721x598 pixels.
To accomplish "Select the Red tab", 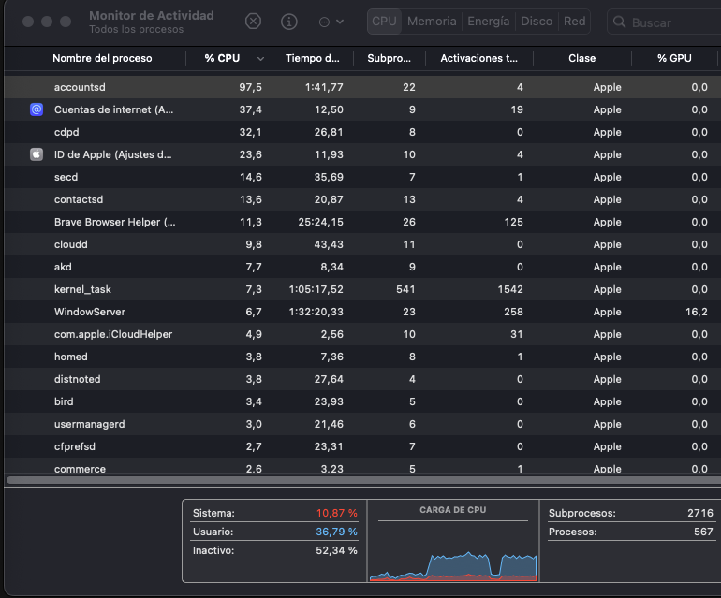I will point(574,22).
